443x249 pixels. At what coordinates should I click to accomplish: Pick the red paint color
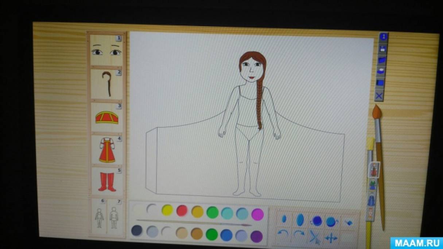(182, 210)
